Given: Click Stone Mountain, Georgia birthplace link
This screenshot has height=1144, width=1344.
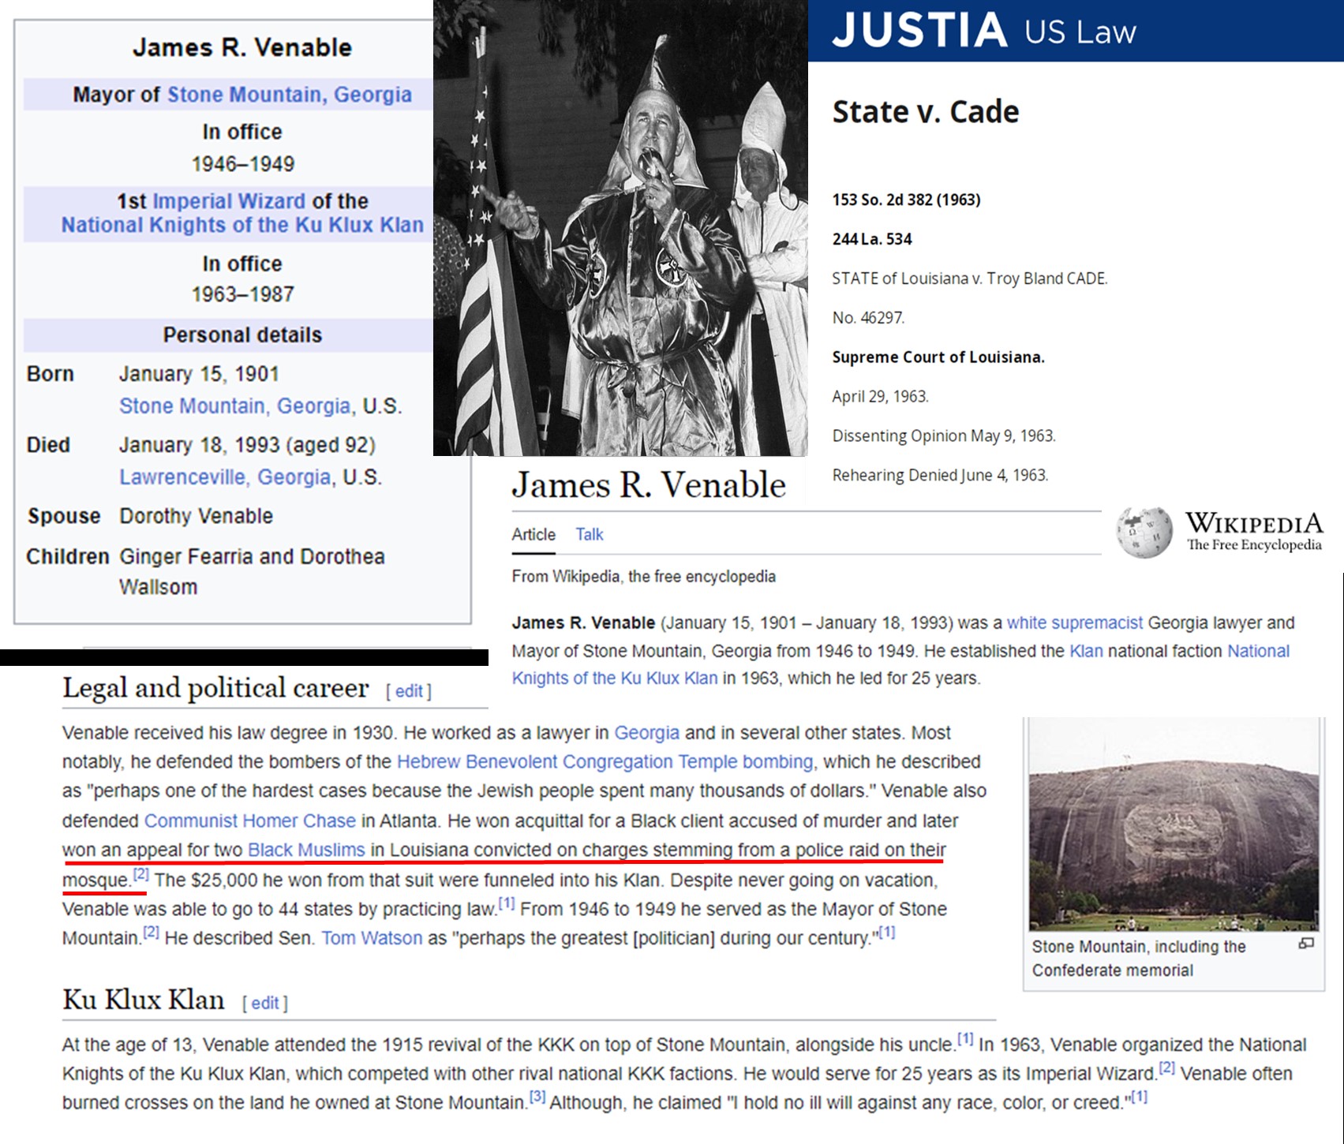Looking at the screenshot, I should (x=235, y=406).
